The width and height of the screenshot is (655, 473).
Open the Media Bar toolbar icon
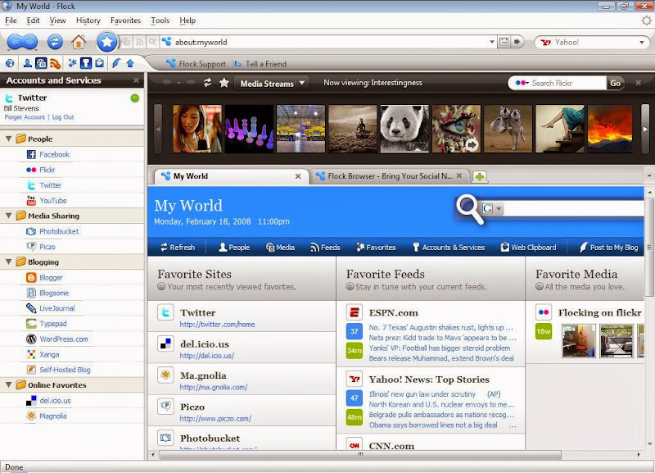click(x=41, y=63)
